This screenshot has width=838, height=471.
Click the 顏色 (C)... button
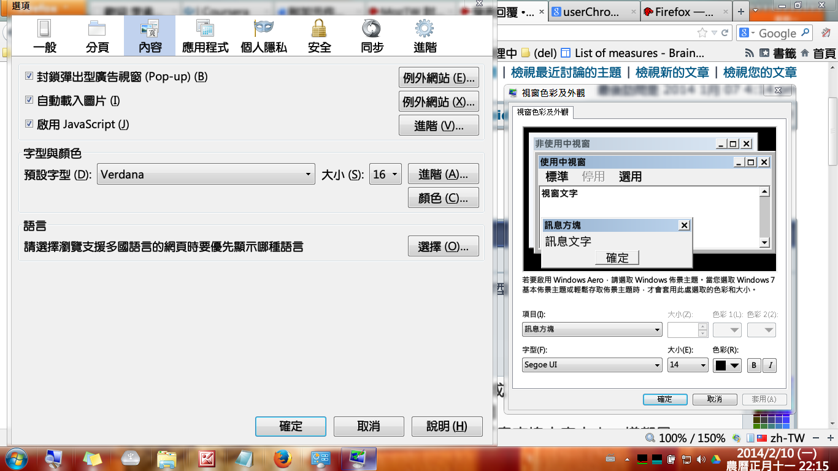pos(443,198)
